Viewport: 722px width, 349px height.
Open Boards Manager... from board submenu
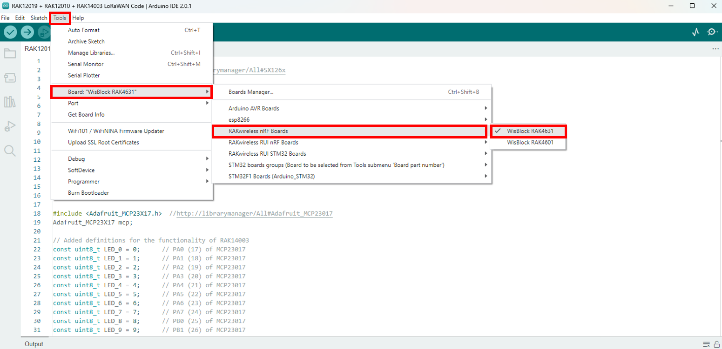(351, 92)
